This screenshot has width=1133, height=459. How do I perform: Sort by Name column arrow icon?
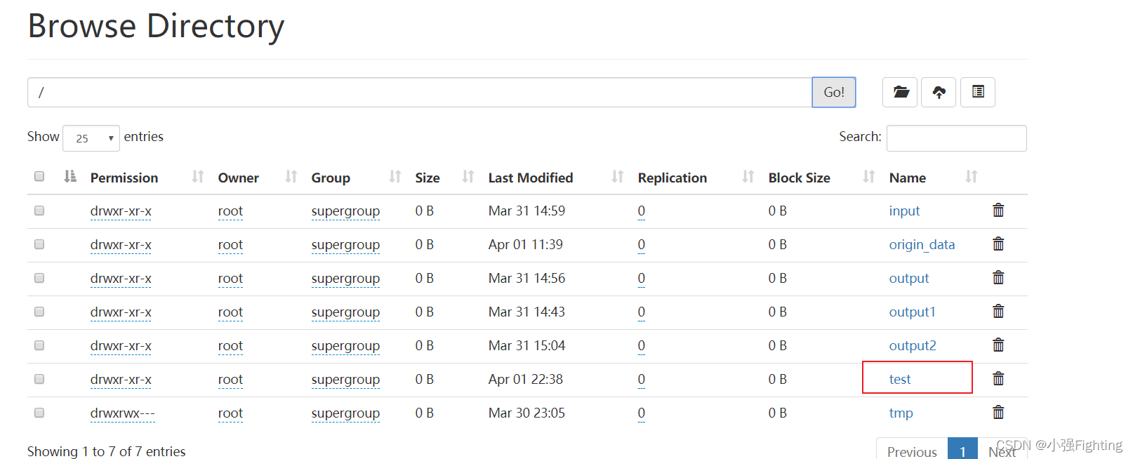[972, 176]
